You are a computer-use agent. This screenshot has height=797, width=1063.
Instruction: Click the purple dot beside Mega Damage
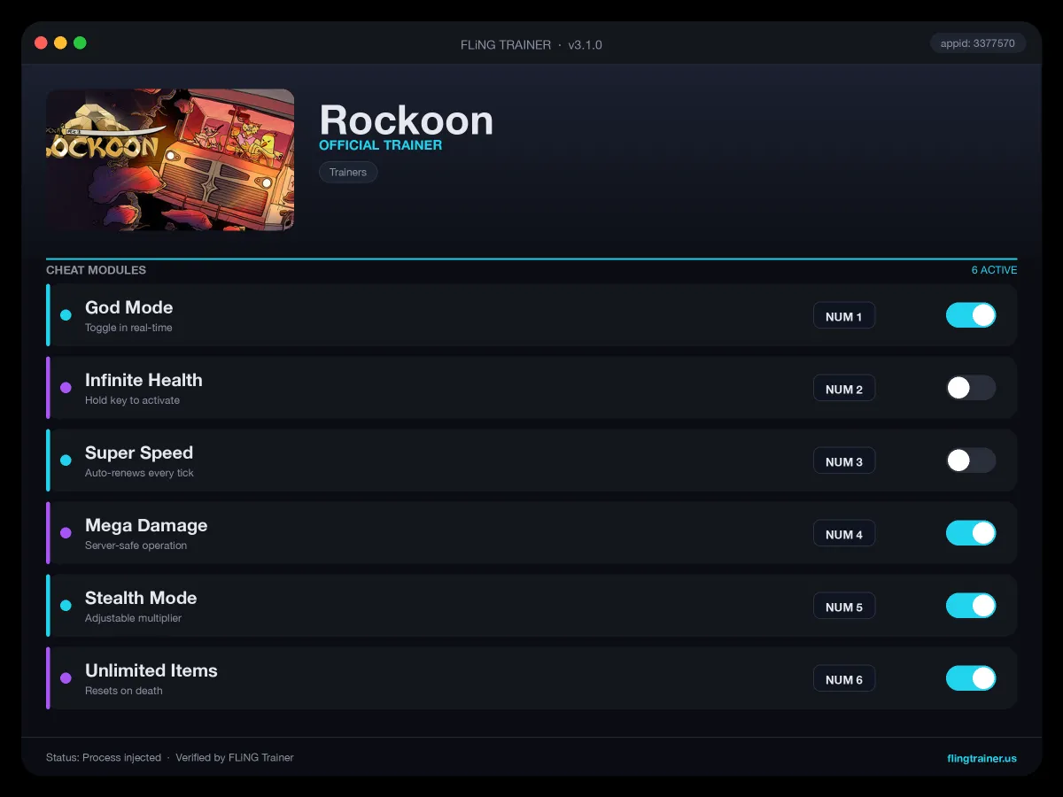[66, 533]
